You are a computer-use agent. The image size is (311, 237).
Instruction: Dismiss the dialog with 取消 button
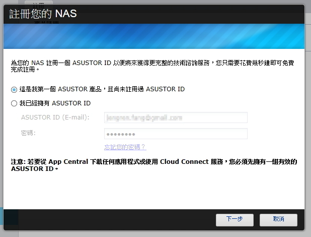click(x=278, y=220)
